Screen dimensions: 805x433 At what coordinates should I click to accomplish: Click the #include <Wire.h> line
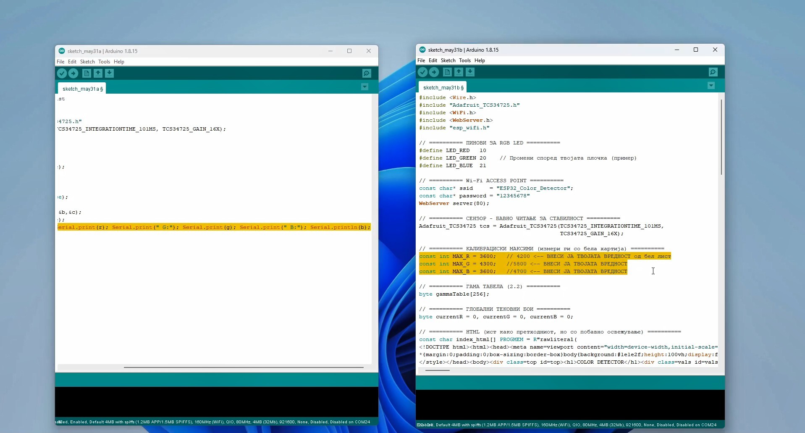(447, 97)
